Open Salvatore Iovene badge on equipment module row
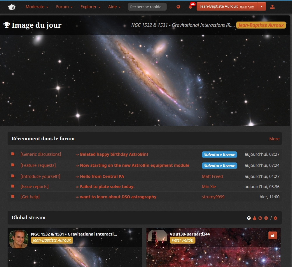The width and height of the screenshot is (292, 267). (219, 165)
